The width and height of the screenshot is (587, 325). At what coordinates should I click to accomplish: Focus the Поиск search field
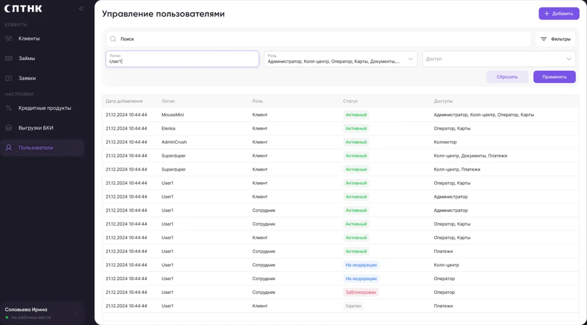pyautogui.click(x=318, y=39)
